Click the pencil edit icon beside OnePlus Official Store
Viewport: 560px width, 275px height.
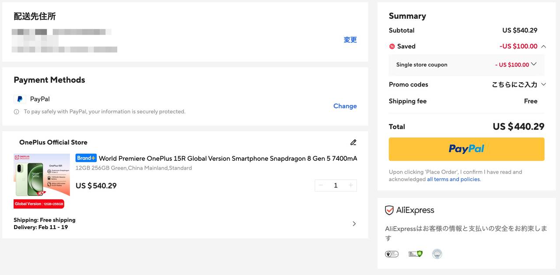click(x=353, y=142)
